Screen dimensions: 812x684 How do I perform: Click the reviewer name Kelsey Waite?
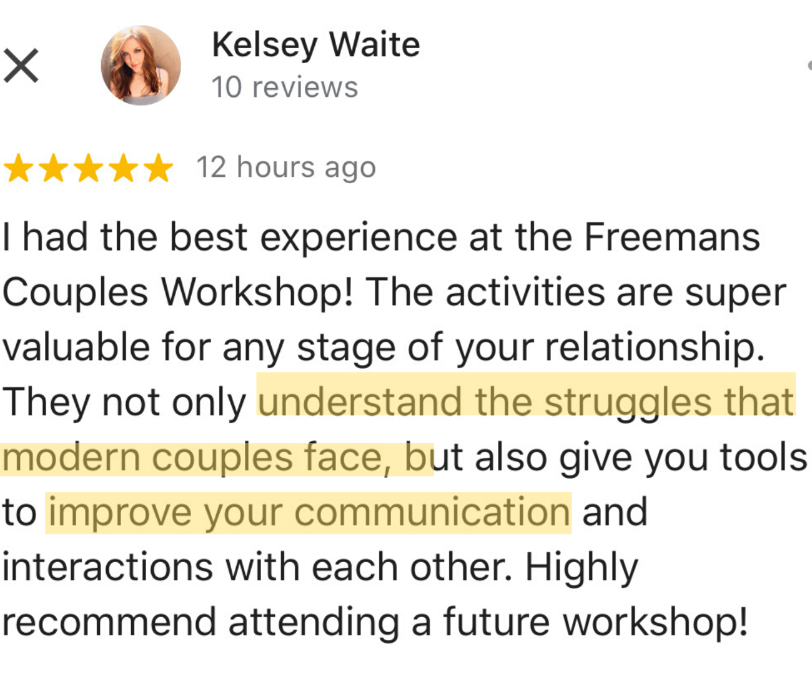315,45
